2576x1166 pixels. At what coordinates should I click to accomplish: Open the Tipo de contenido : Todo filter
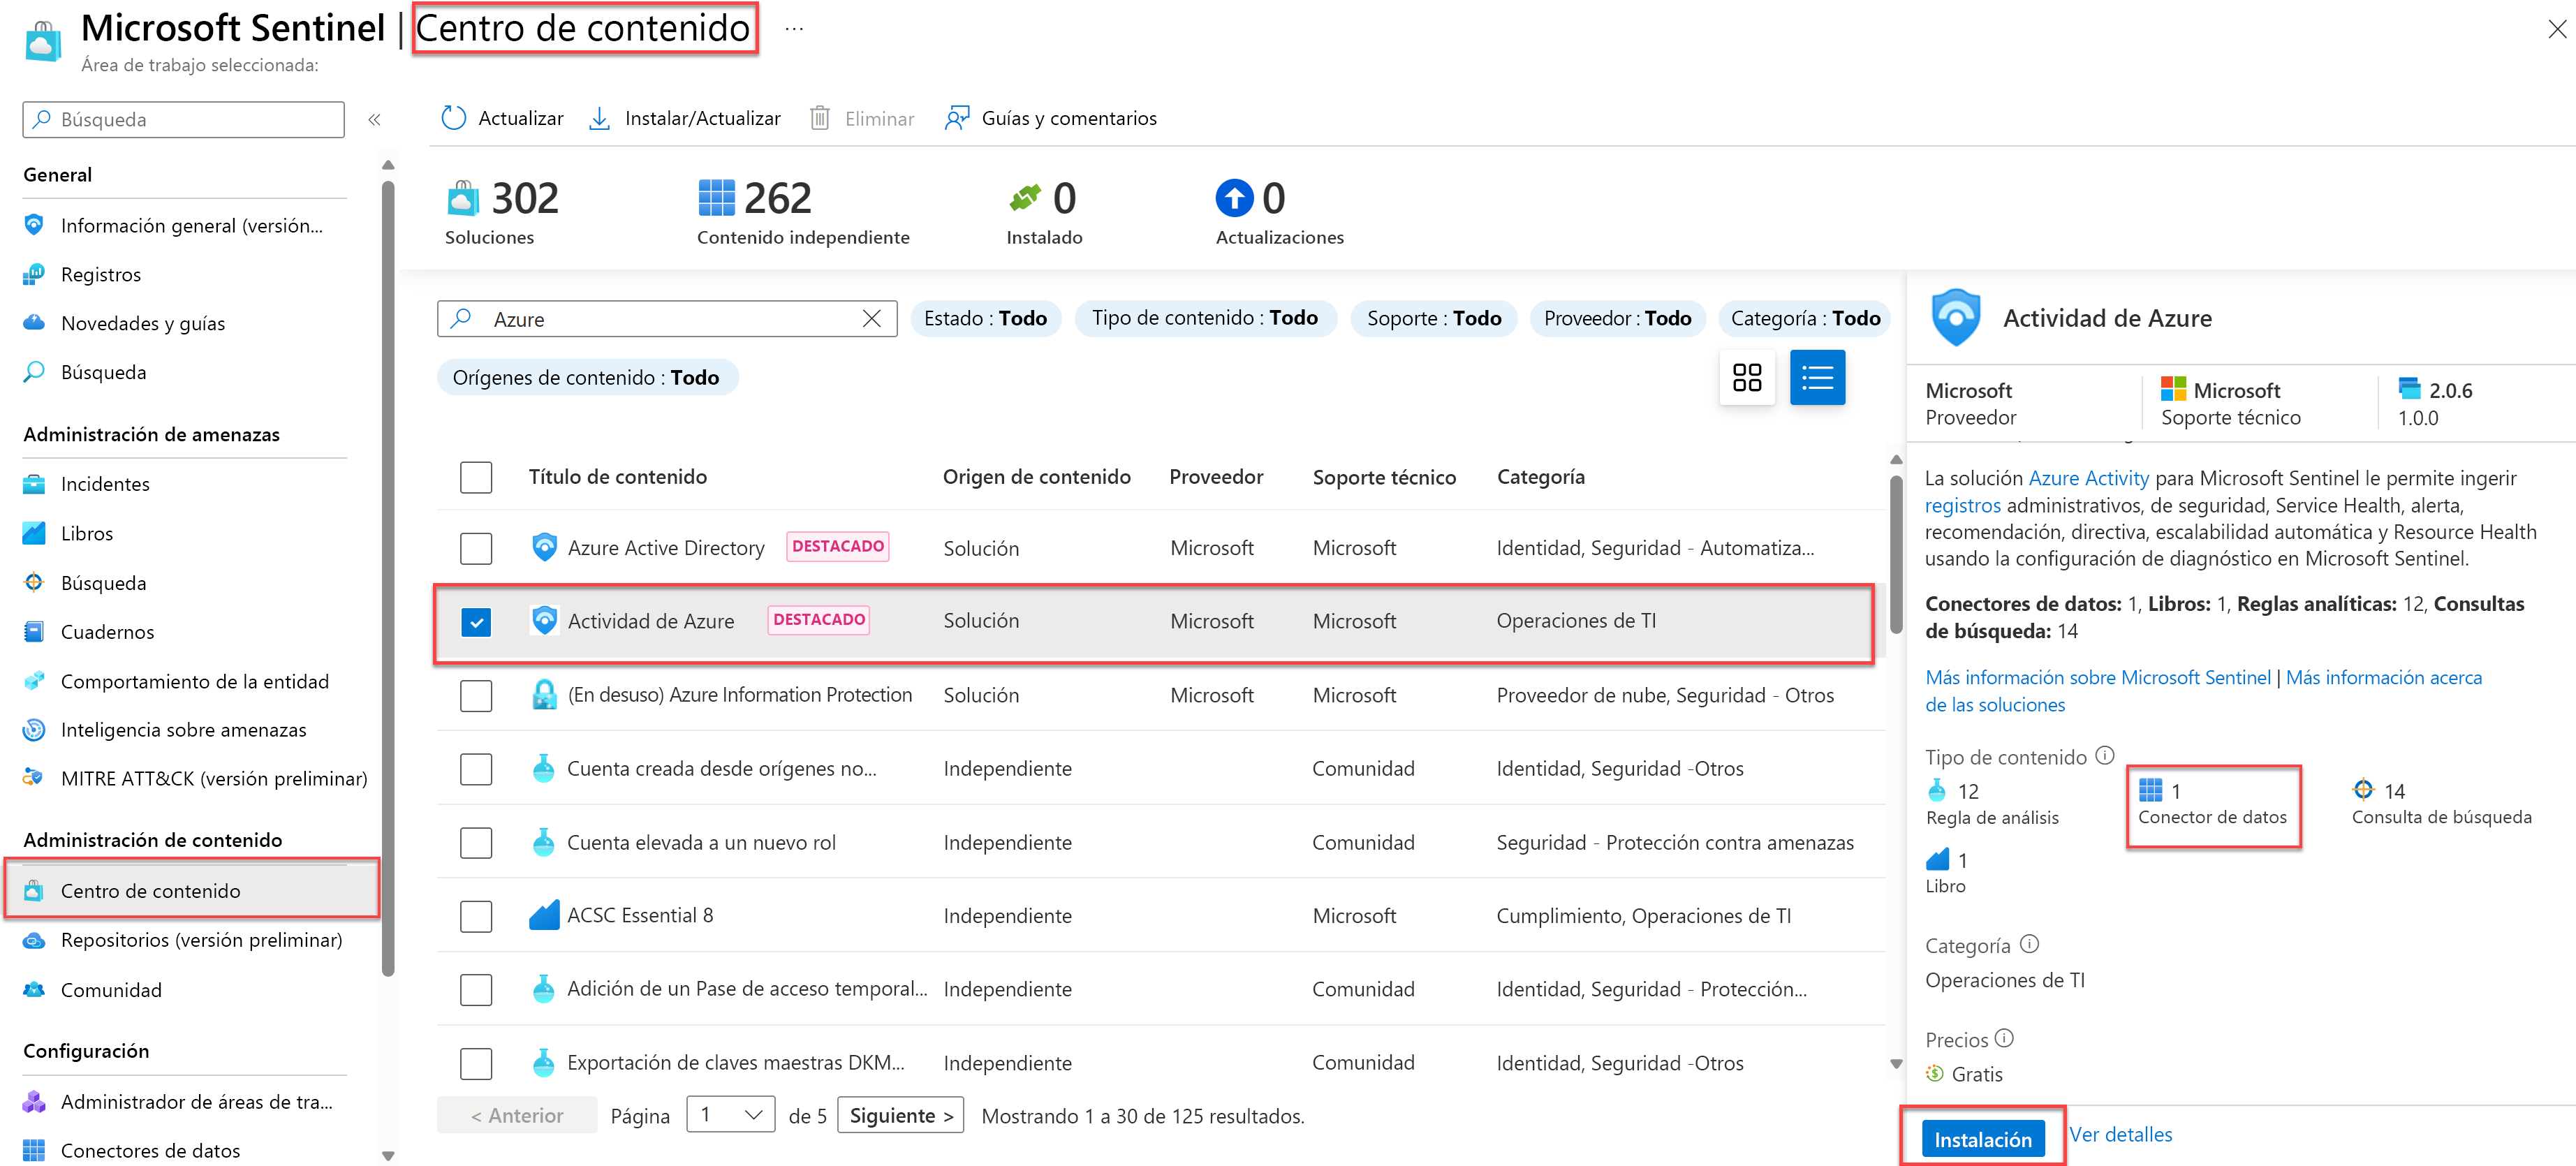(1205, 318)
